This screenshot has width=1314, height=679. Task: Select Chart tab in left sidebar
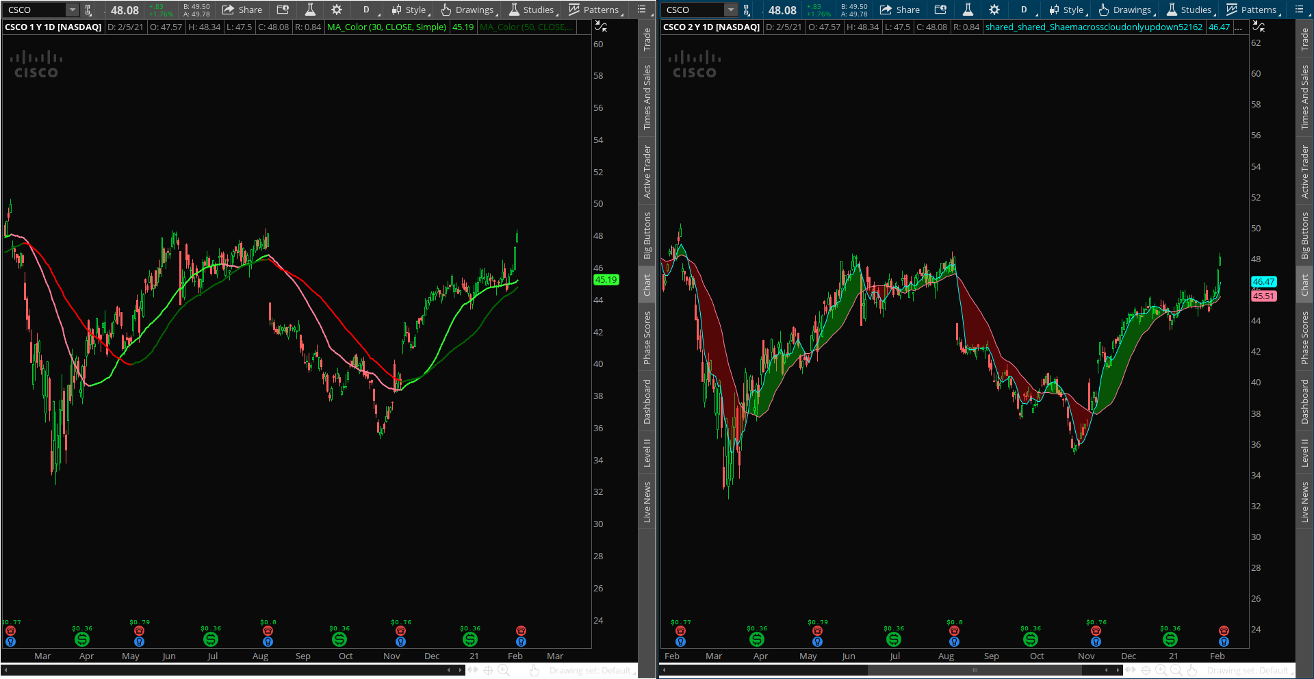647,285
